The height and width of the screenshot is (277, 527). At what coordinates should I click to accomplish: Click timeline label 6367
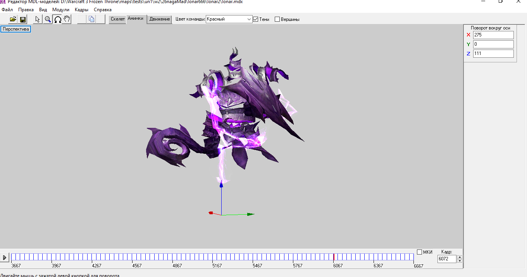coord(378,266)
